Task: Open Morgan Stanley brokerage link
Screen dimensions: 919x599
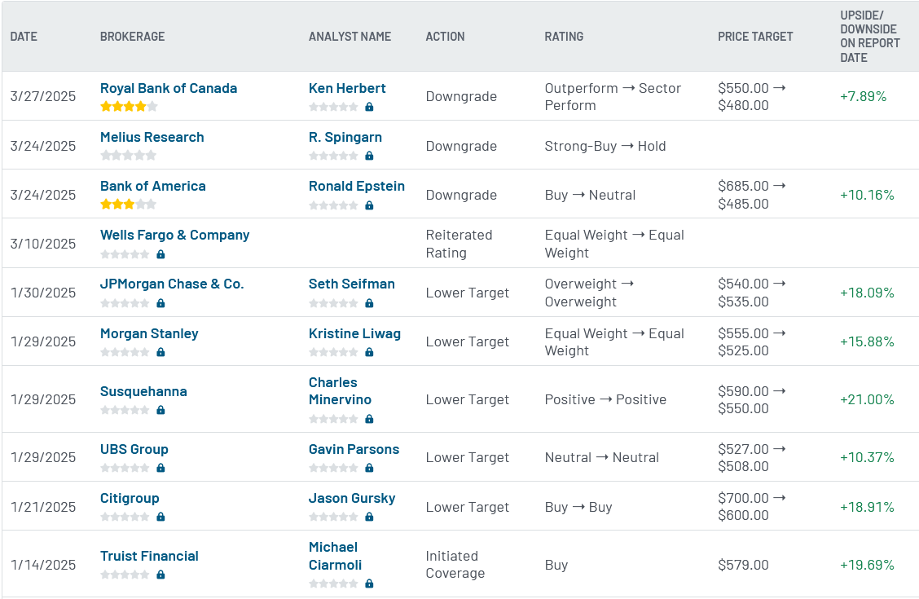Action: click(x=149, y=333)
